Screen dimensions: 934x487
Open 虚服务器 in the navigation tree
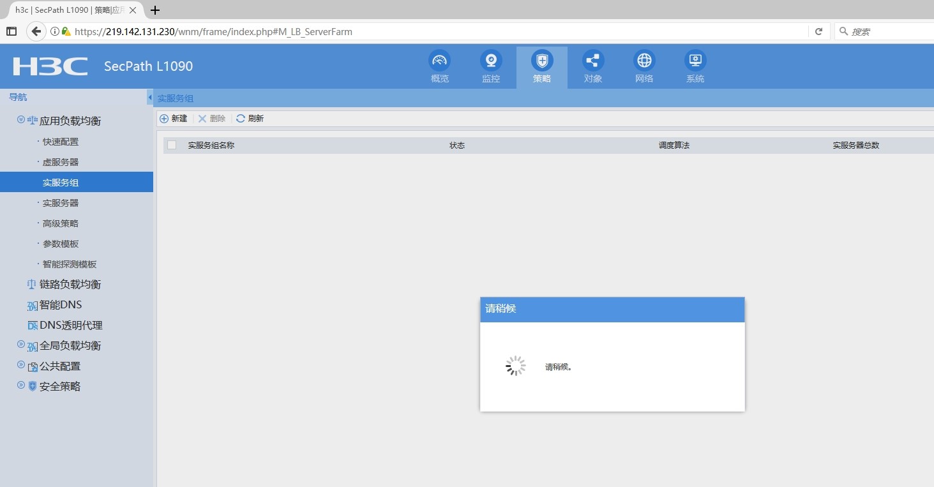tap(61, 162)
